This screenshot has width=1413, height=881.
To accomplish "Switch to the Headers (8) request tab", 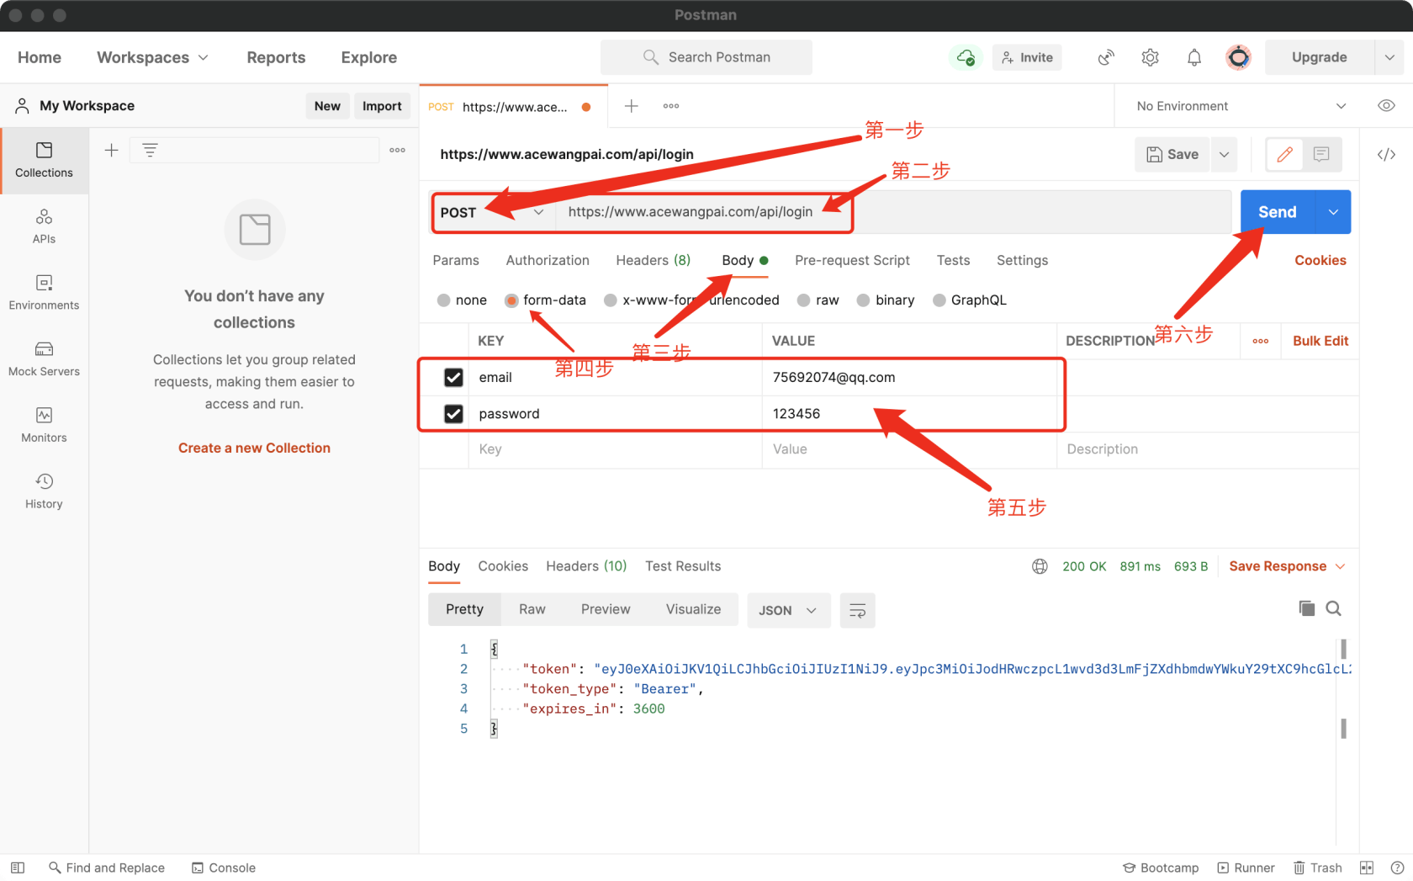I will pos(654,260).
